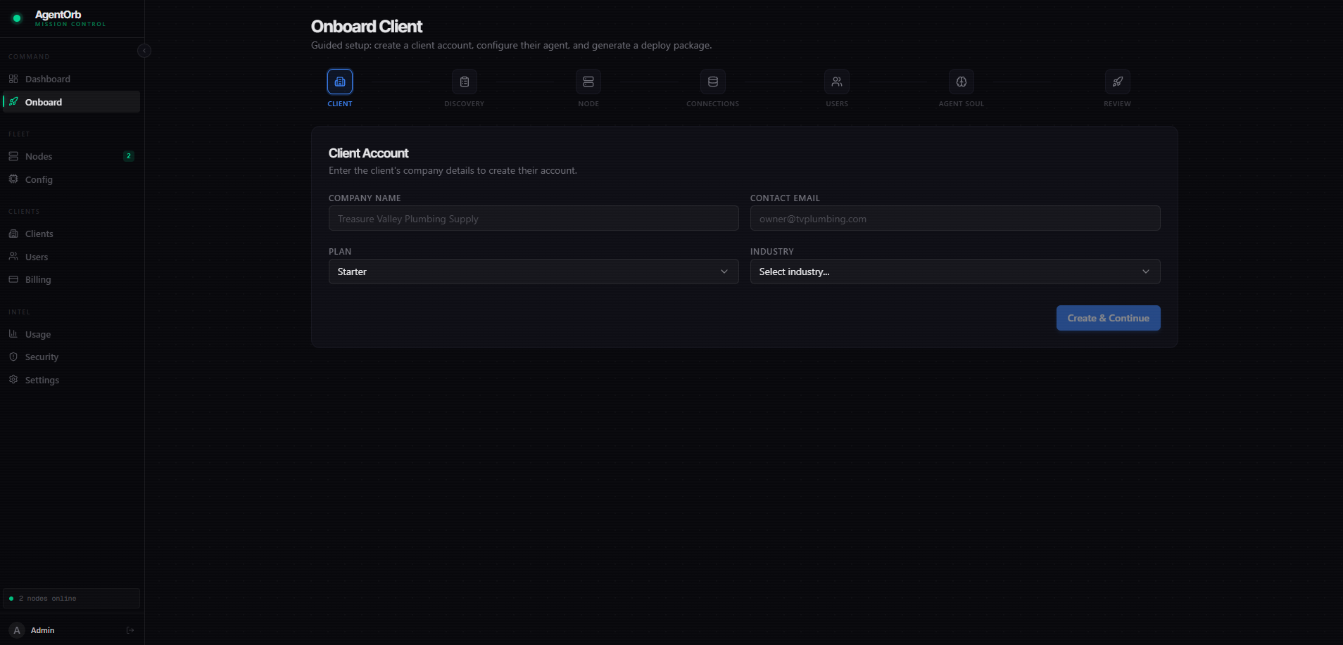Go to the Usage page
Viewport: 1343px width, 645px height.
click(71, 334)
